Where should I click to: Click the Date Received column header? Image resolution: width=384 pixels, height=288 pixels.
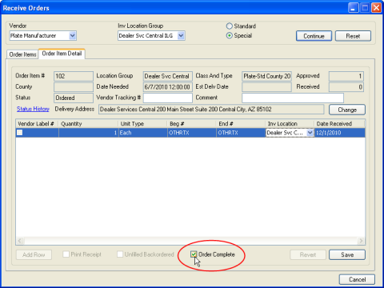click(339, 124)
